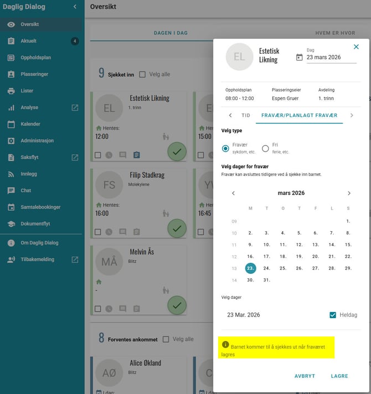Select the 23. date in calendar
This screenshot has height=394, width=371.
(250, 268)
